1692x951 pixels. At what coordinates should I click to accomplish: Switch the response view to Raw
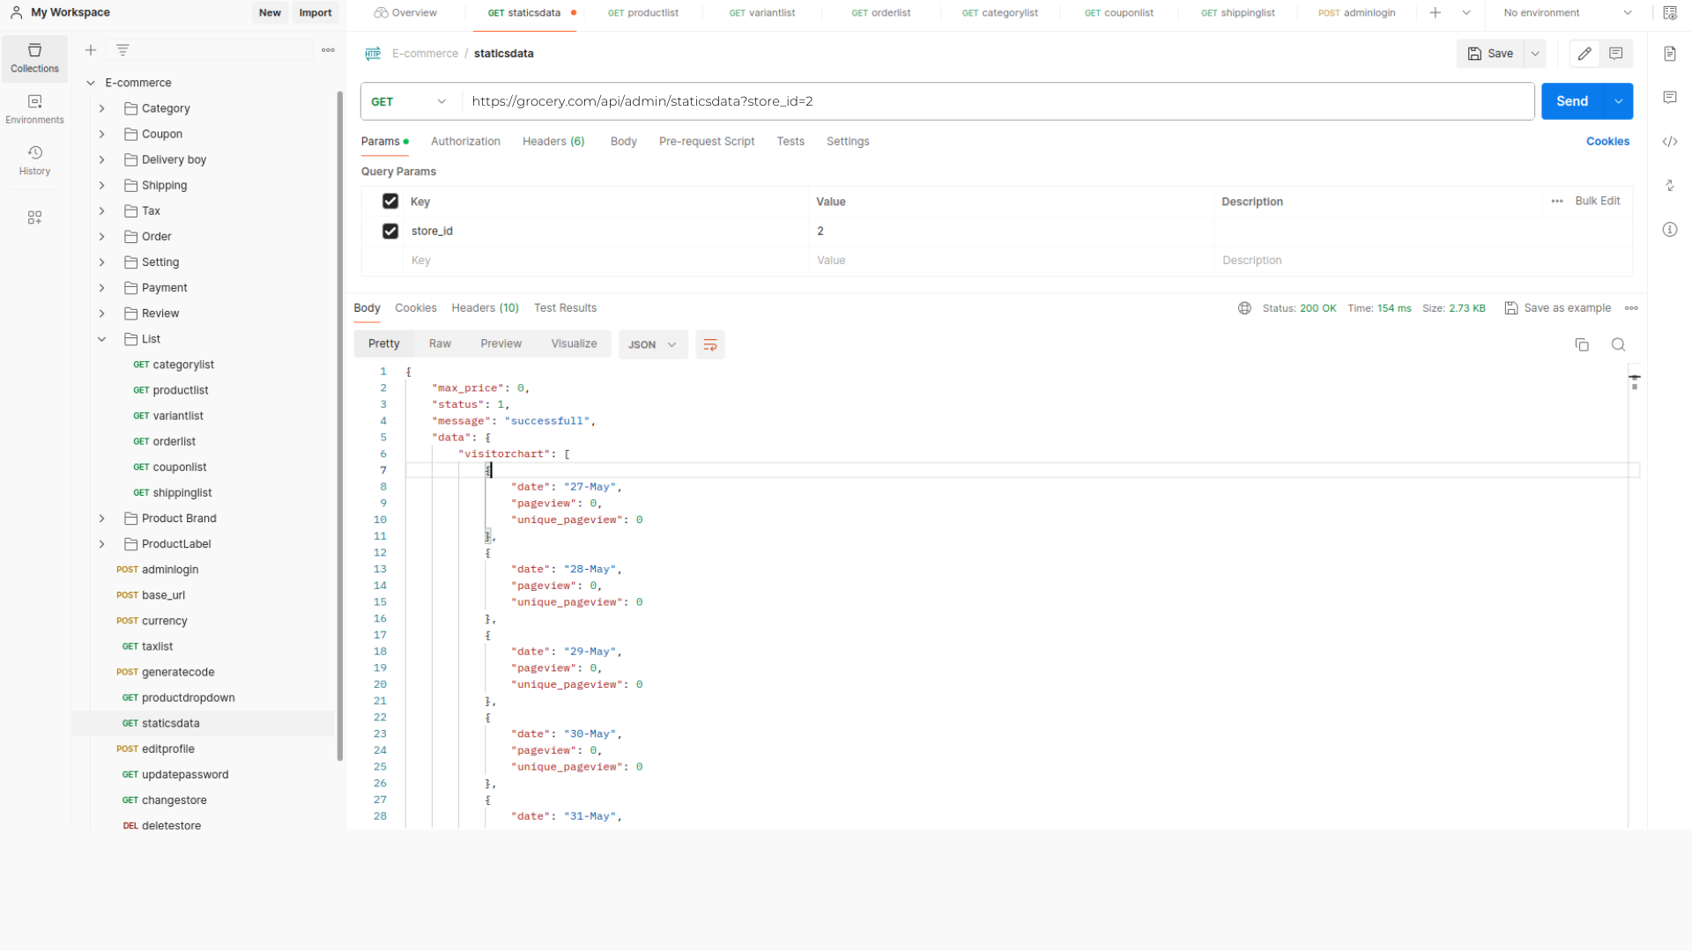click(440, 344)
